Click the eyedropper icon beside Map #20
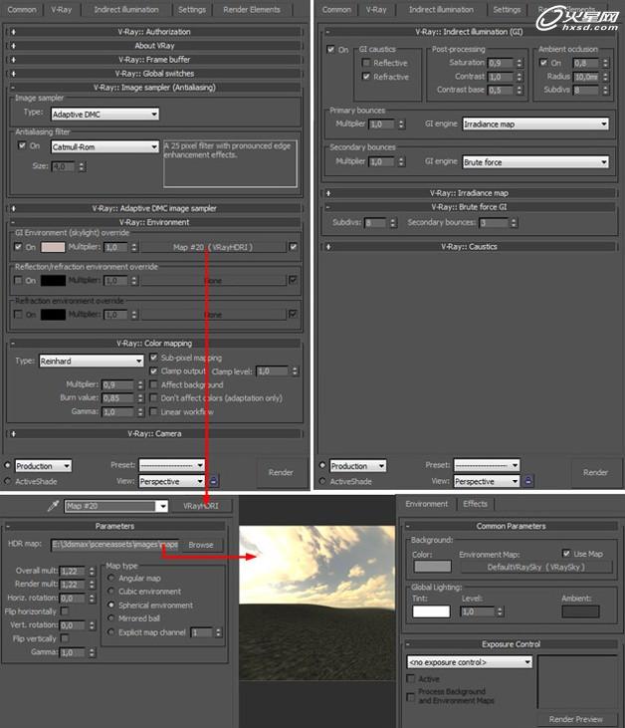 point(54,506)
